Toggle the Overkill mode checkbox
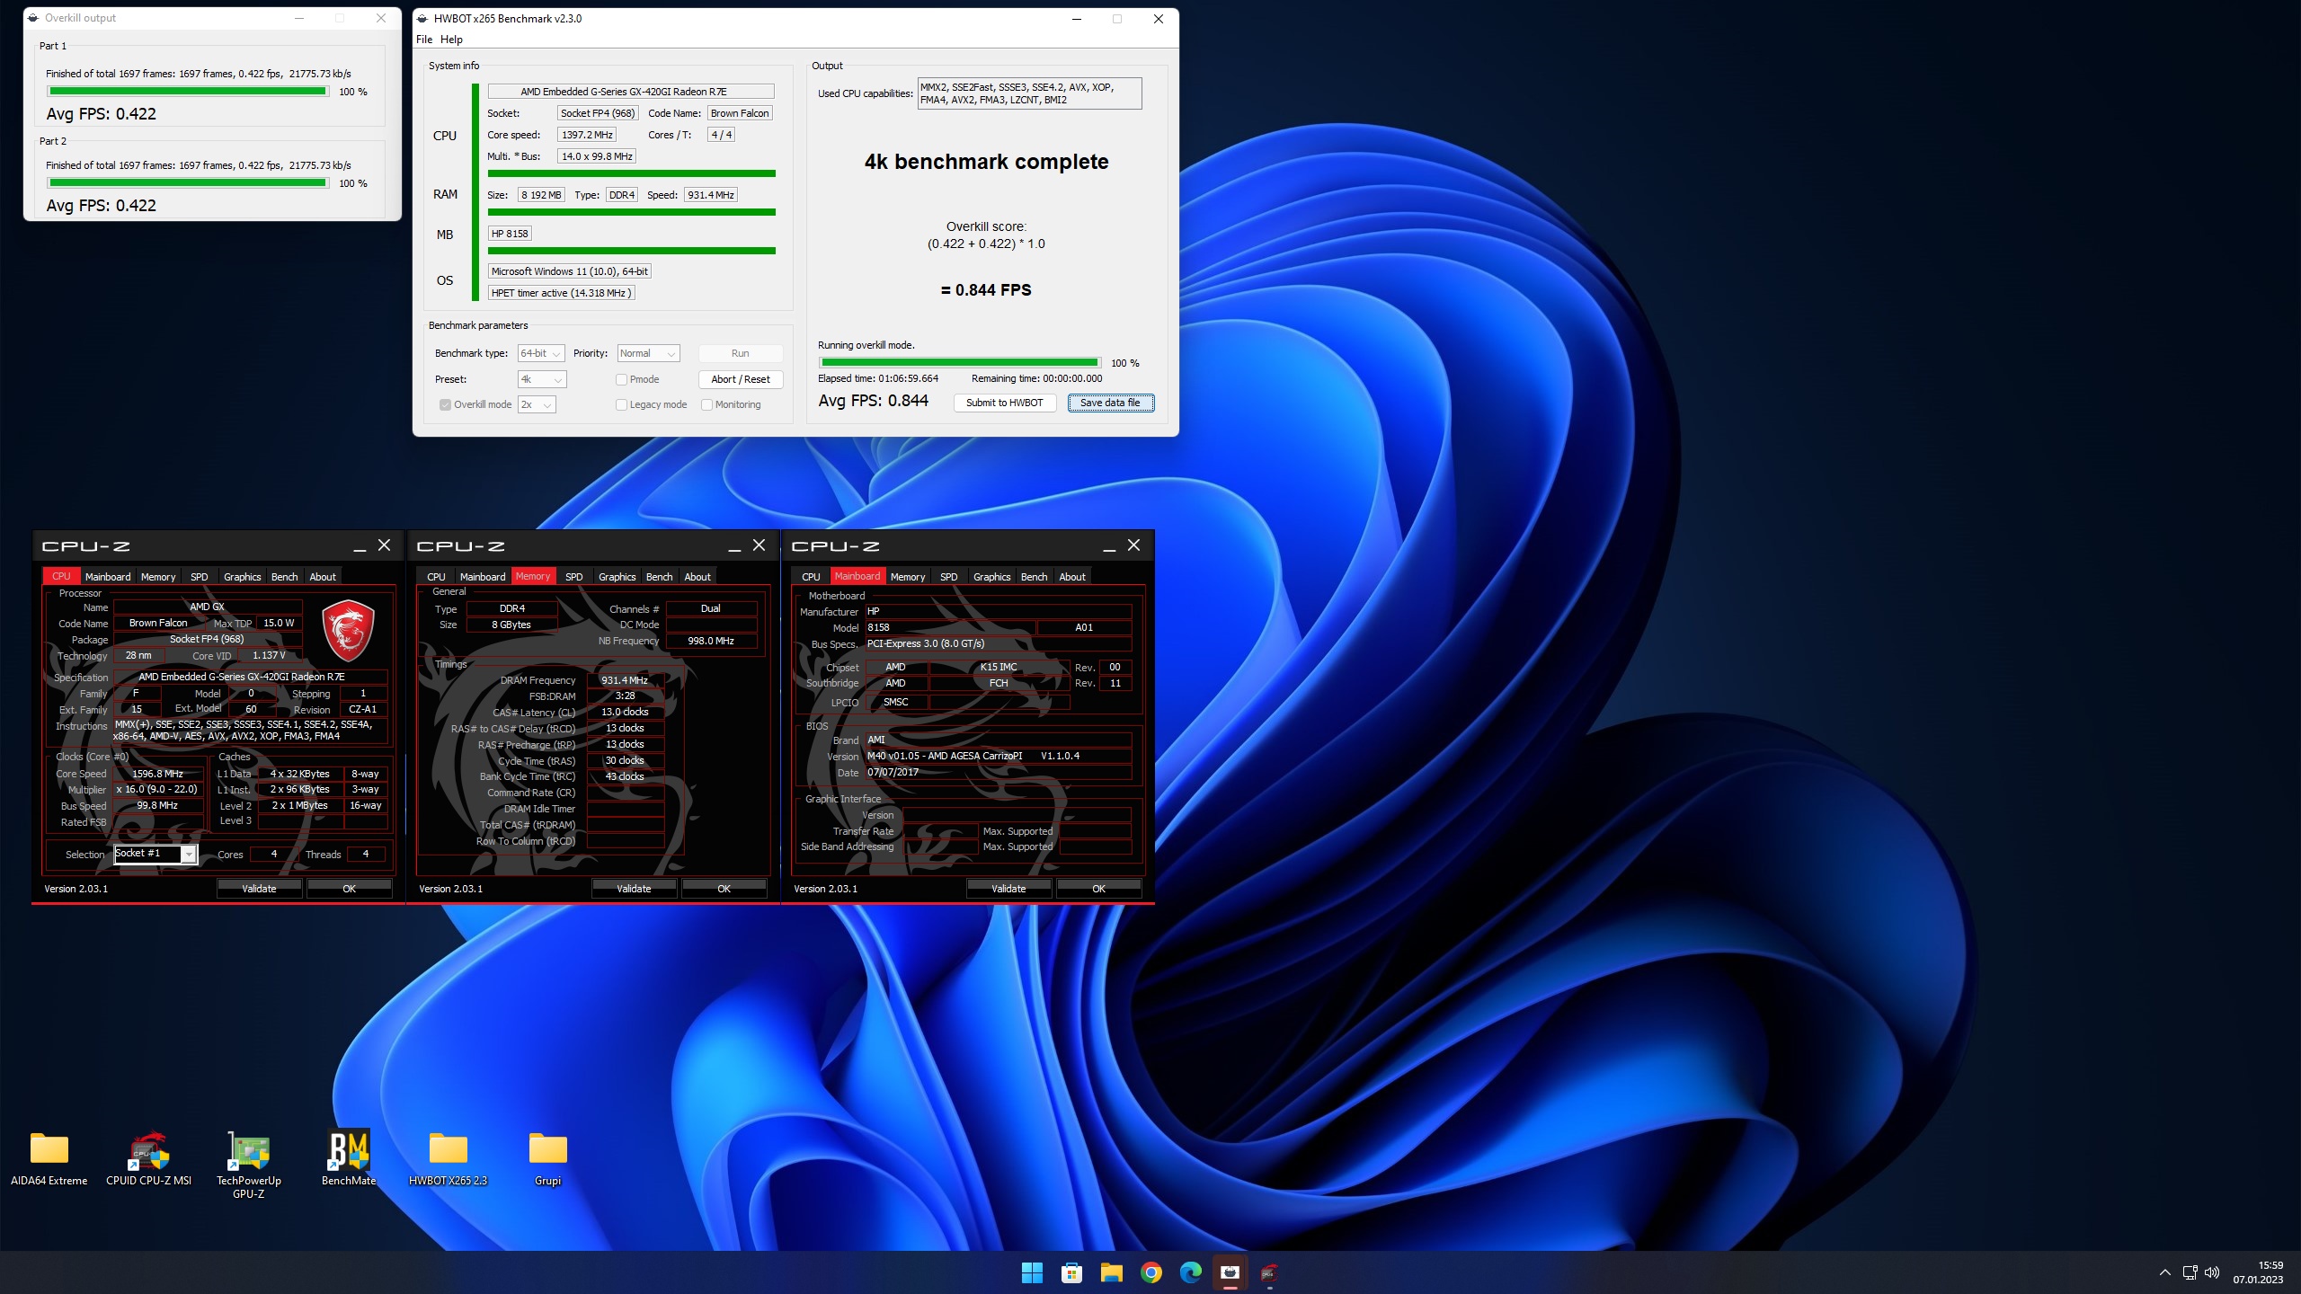Screen dimensions: 2301x1294 (x=445, y=404)
